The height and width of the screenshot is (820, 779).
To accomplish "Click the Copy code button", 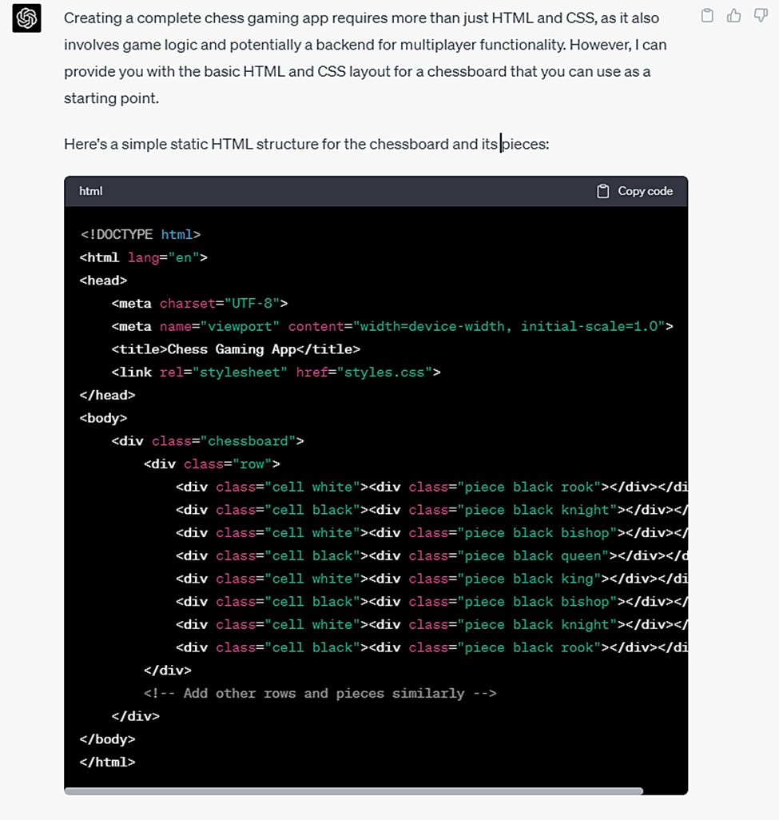I will (634, 191).
